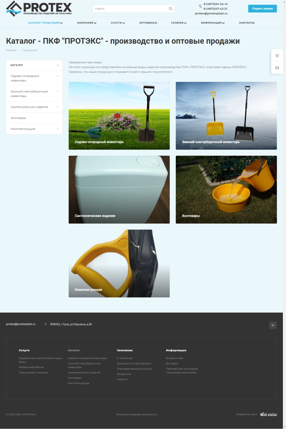Open Политика конфиденциальности link
Viewport: 286px width, 429px height.
pos(137,415)
